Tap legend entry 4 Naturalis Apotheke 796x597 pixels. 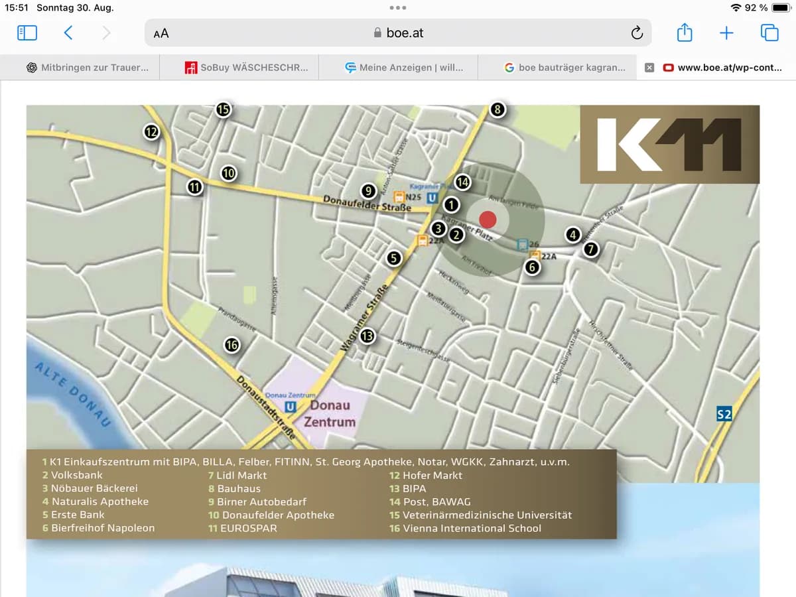coord(95,501)
